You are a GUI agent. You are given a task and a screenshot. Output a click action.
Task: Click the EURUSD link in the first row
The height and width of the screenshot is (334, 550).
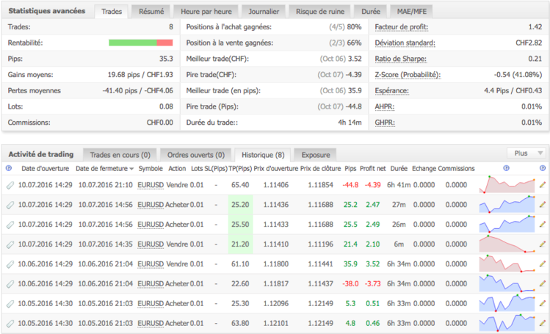click(151, 185)
